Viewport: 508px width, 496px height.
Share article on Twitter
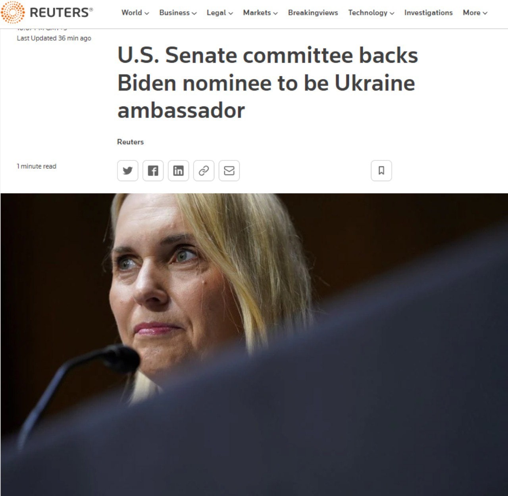click(128, 171)
